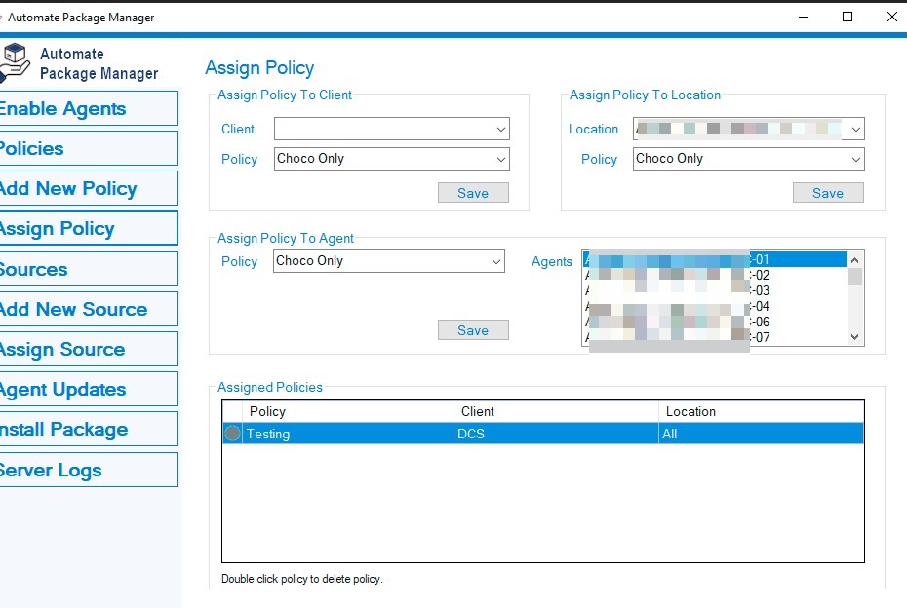Open the Policy dropdown under Assign Policy To Location
The image size is (907, 608).
click(x=748, y=159)
